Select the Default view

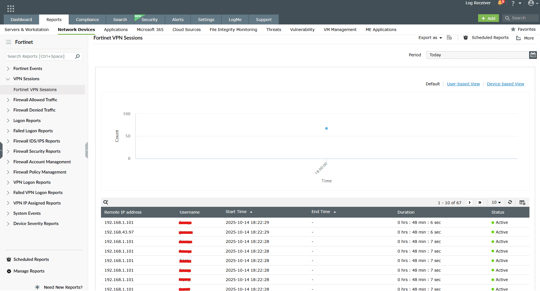tap(433, 84)
